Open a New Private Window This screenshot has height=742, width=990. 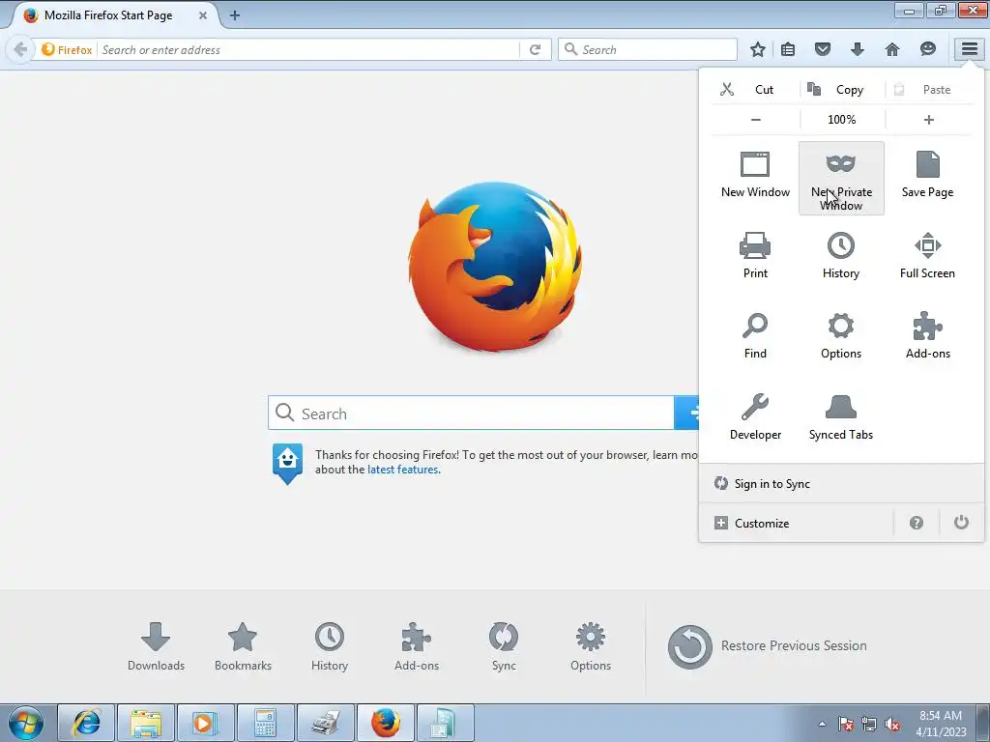pyautogui.click(x=841, y=178)
